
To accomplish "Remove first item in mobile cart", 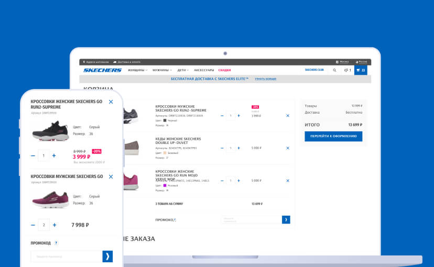I will [x=111, y=102].
